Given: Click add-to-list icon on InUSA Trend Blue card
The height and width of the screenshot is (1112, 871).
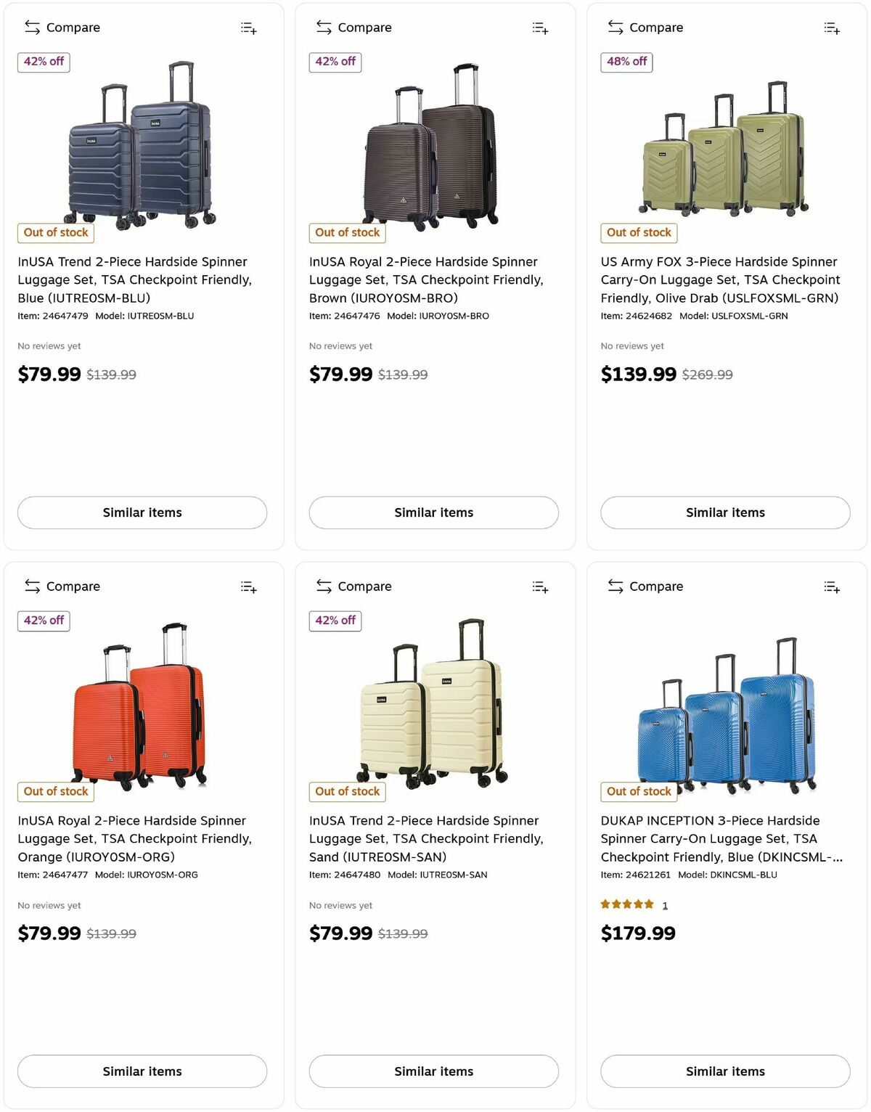Looking at the screenshot, I should [x=249, y=28].
